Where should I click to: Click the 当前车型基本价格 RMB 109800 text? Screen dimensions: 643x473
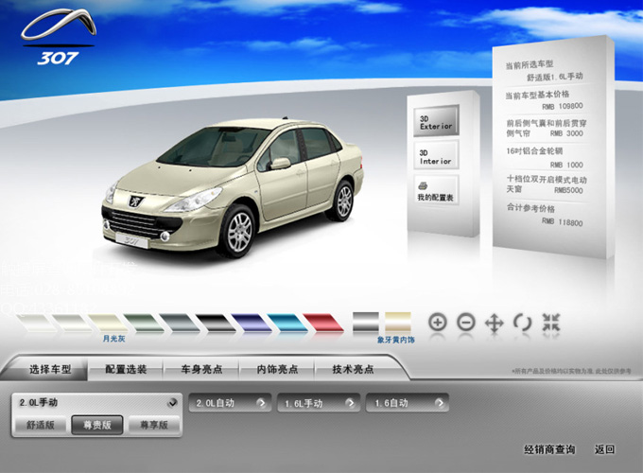click(x=544, y=100)
